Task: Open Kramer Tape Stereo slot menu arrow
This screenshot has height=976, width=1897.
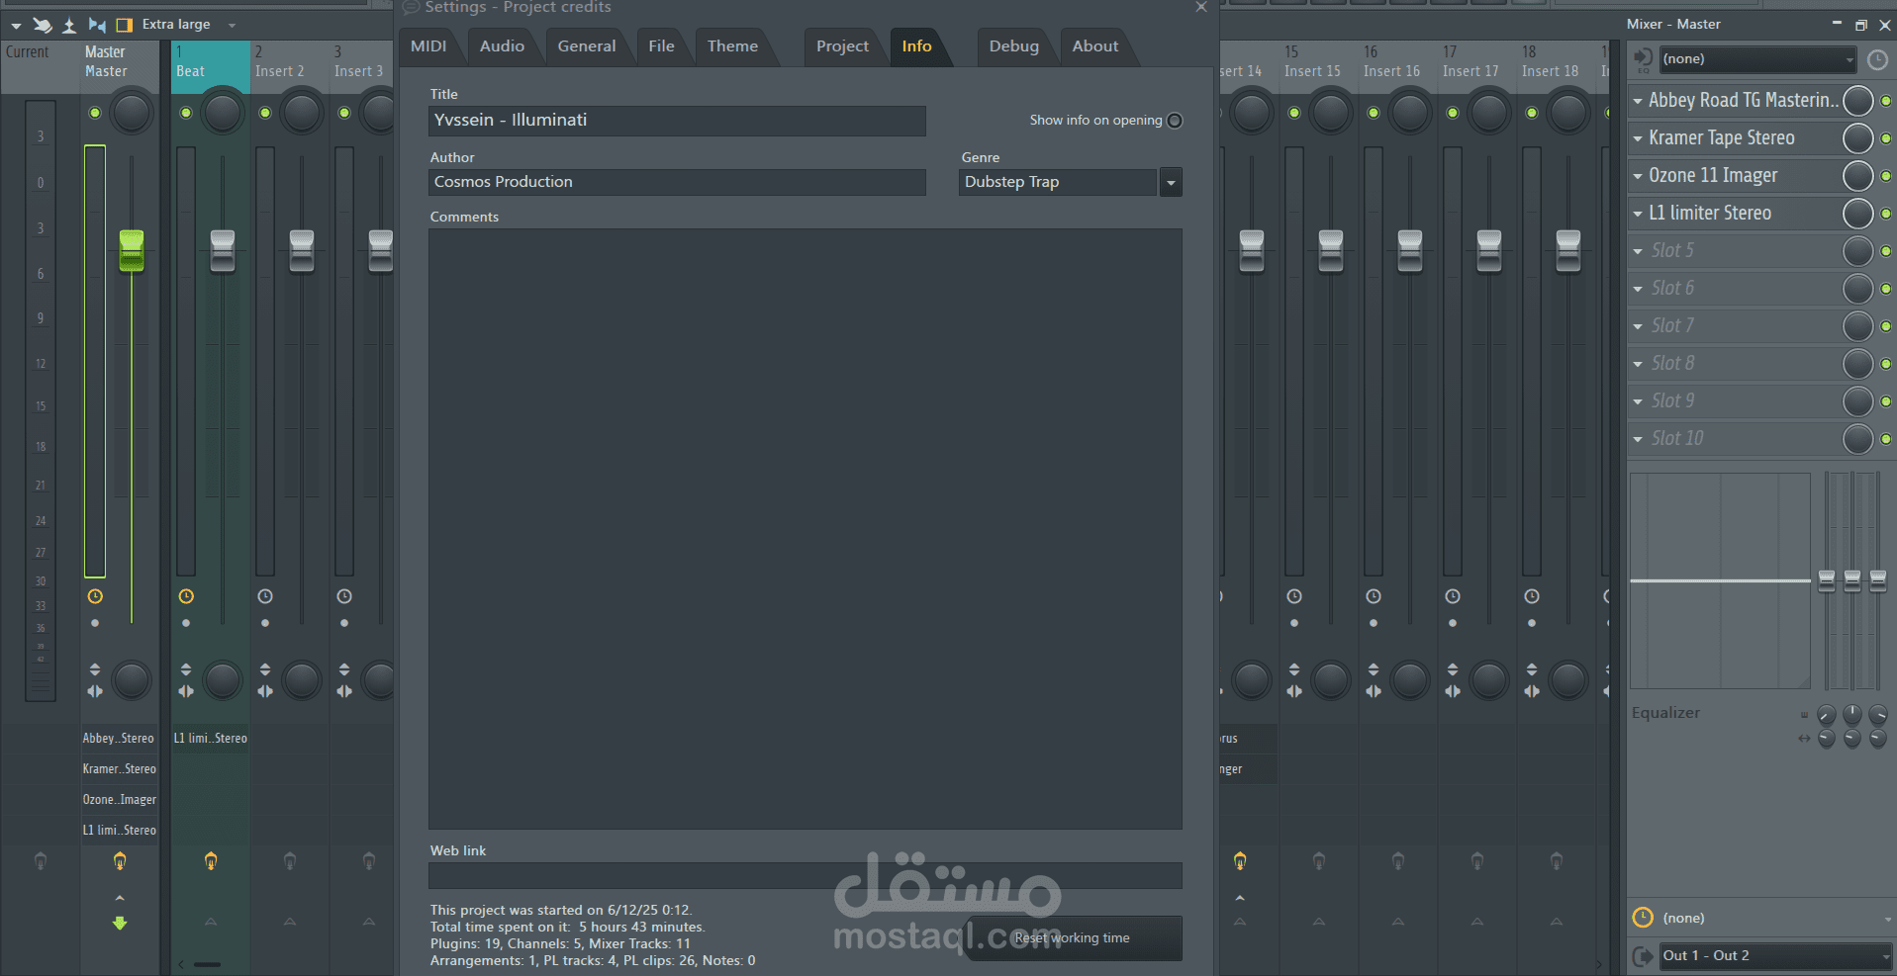Action: (x=1638, y=138)
